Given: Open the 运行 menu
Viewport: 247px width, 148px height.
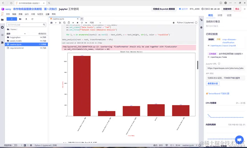Looking at the screenshot, I should point(27,14).
